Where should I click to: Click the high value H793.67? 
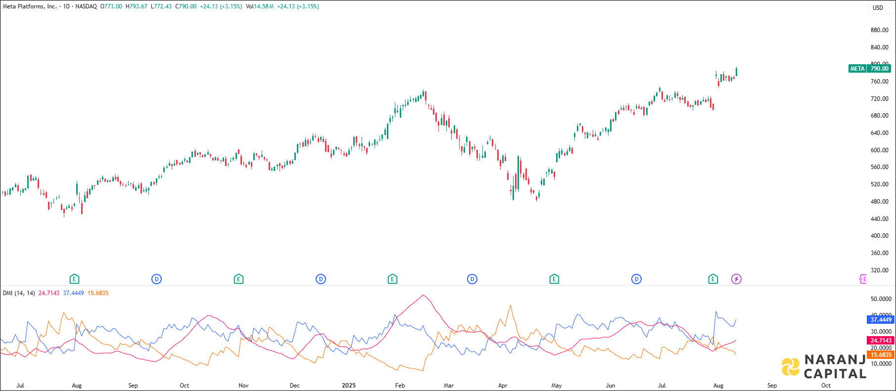click(137, 6)
